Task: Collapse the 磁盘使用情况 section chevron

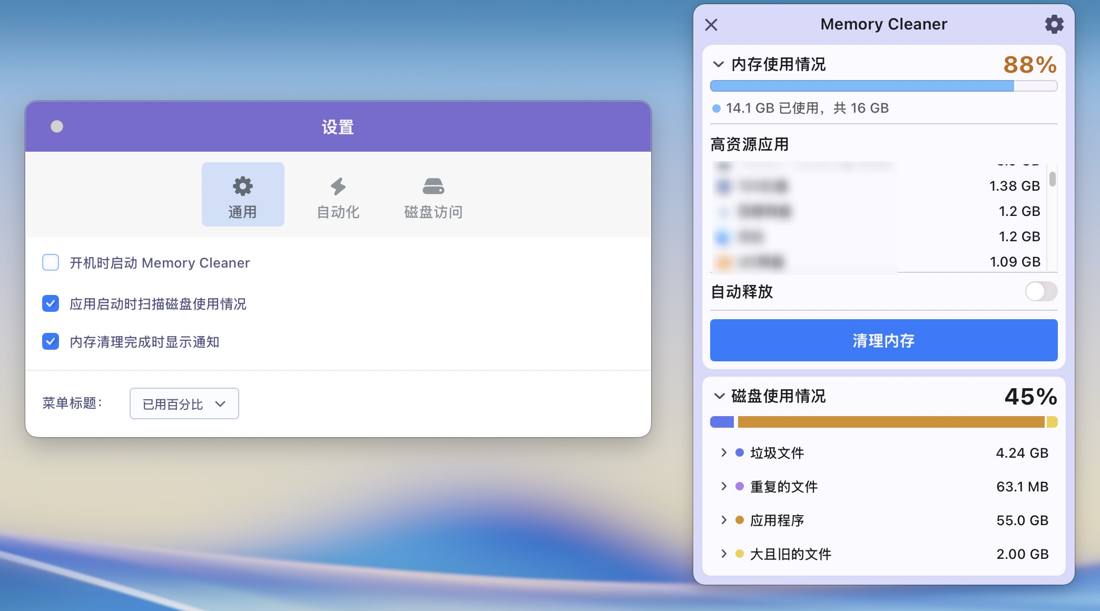Action: [719, 396]
